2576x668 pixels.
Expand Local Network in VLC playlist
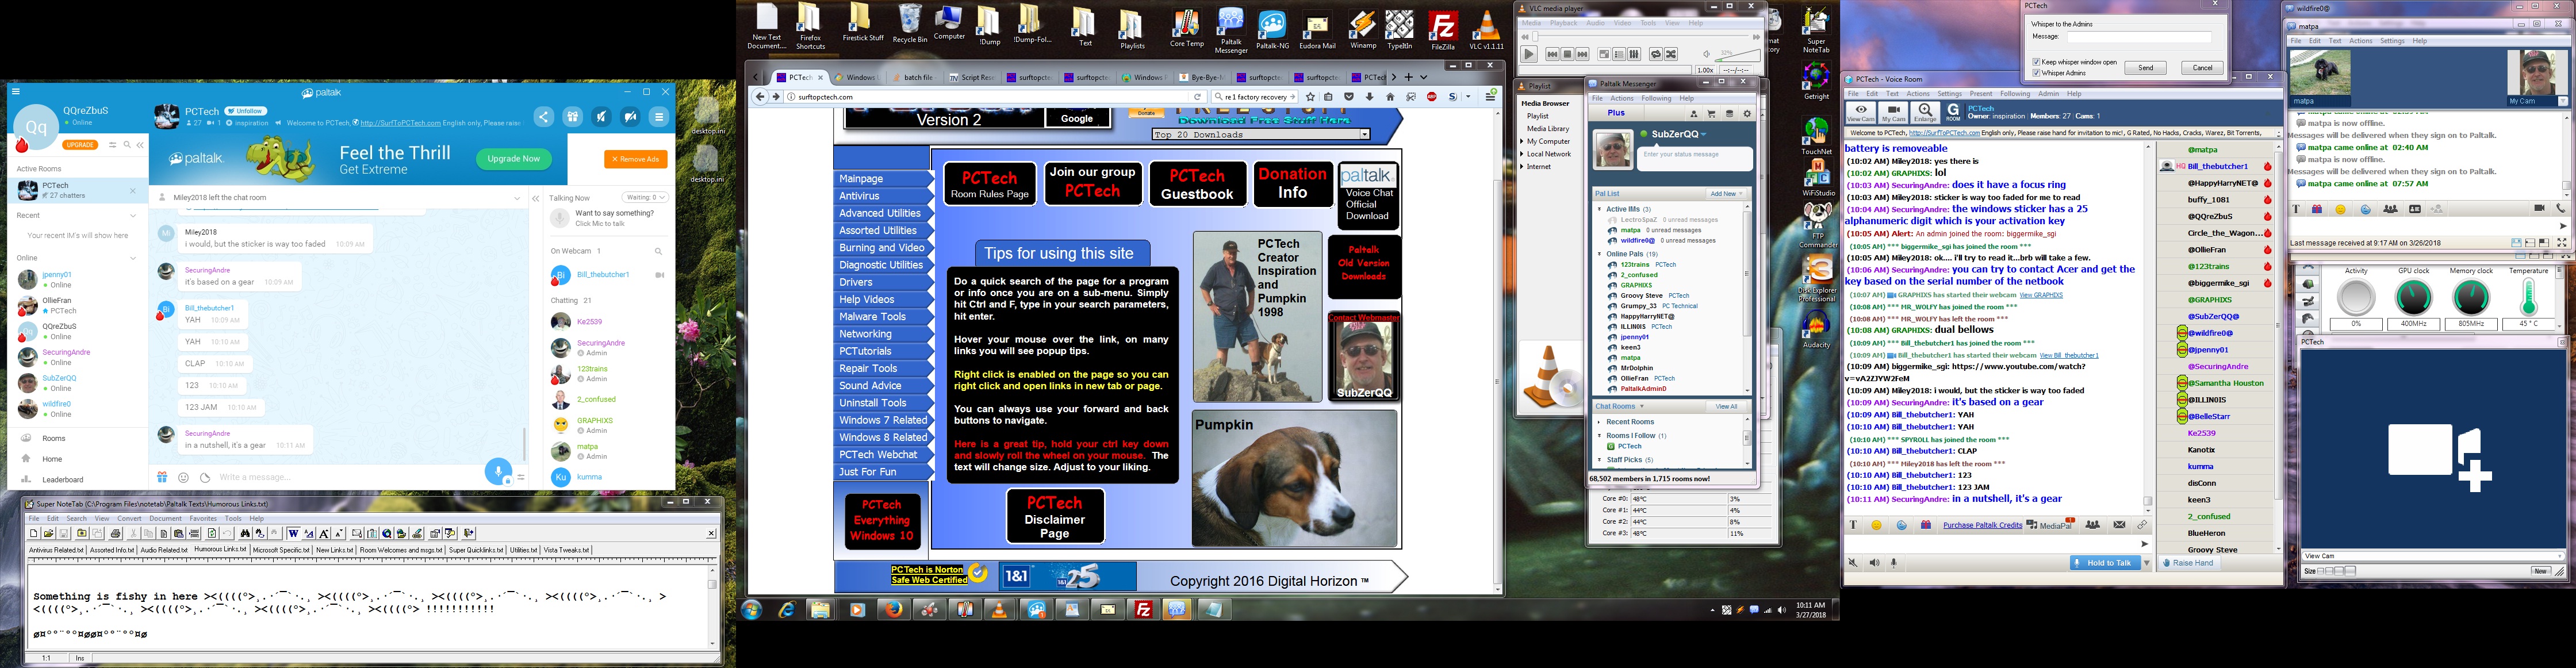(x=1523, y=154)
